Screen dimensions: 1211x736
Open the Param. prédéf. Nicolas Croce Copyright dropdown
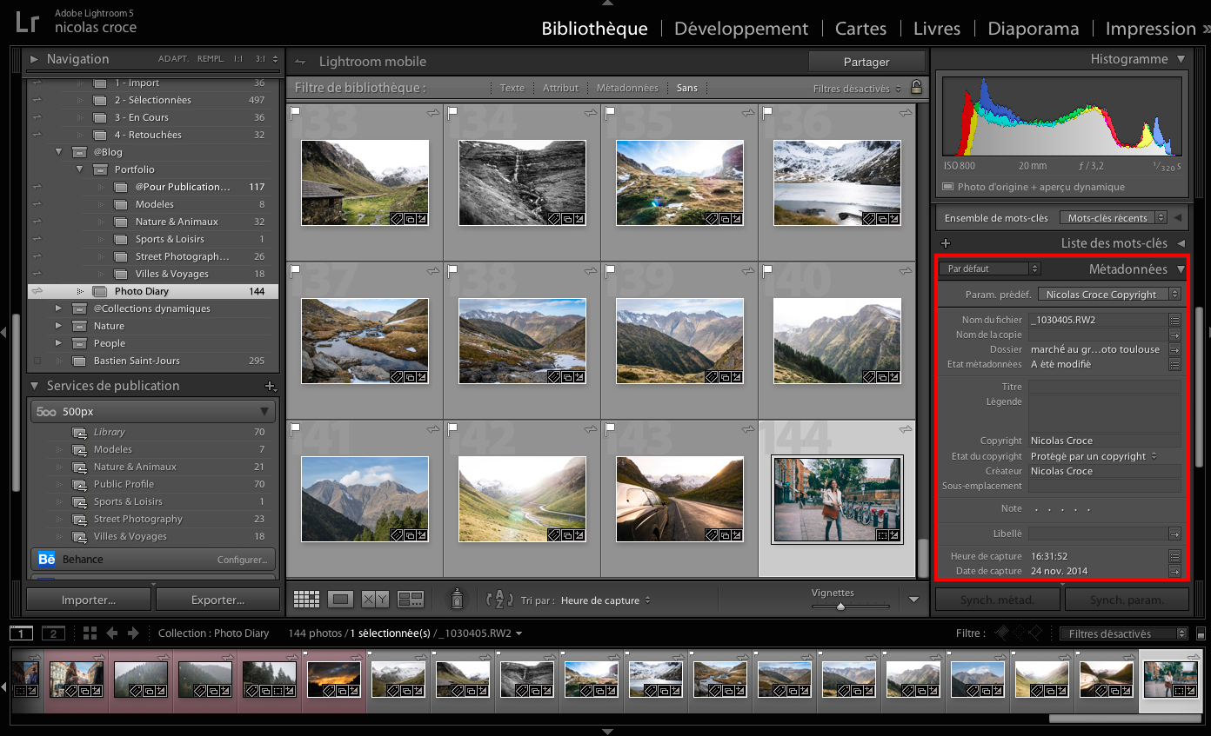tap(1107, 295)
